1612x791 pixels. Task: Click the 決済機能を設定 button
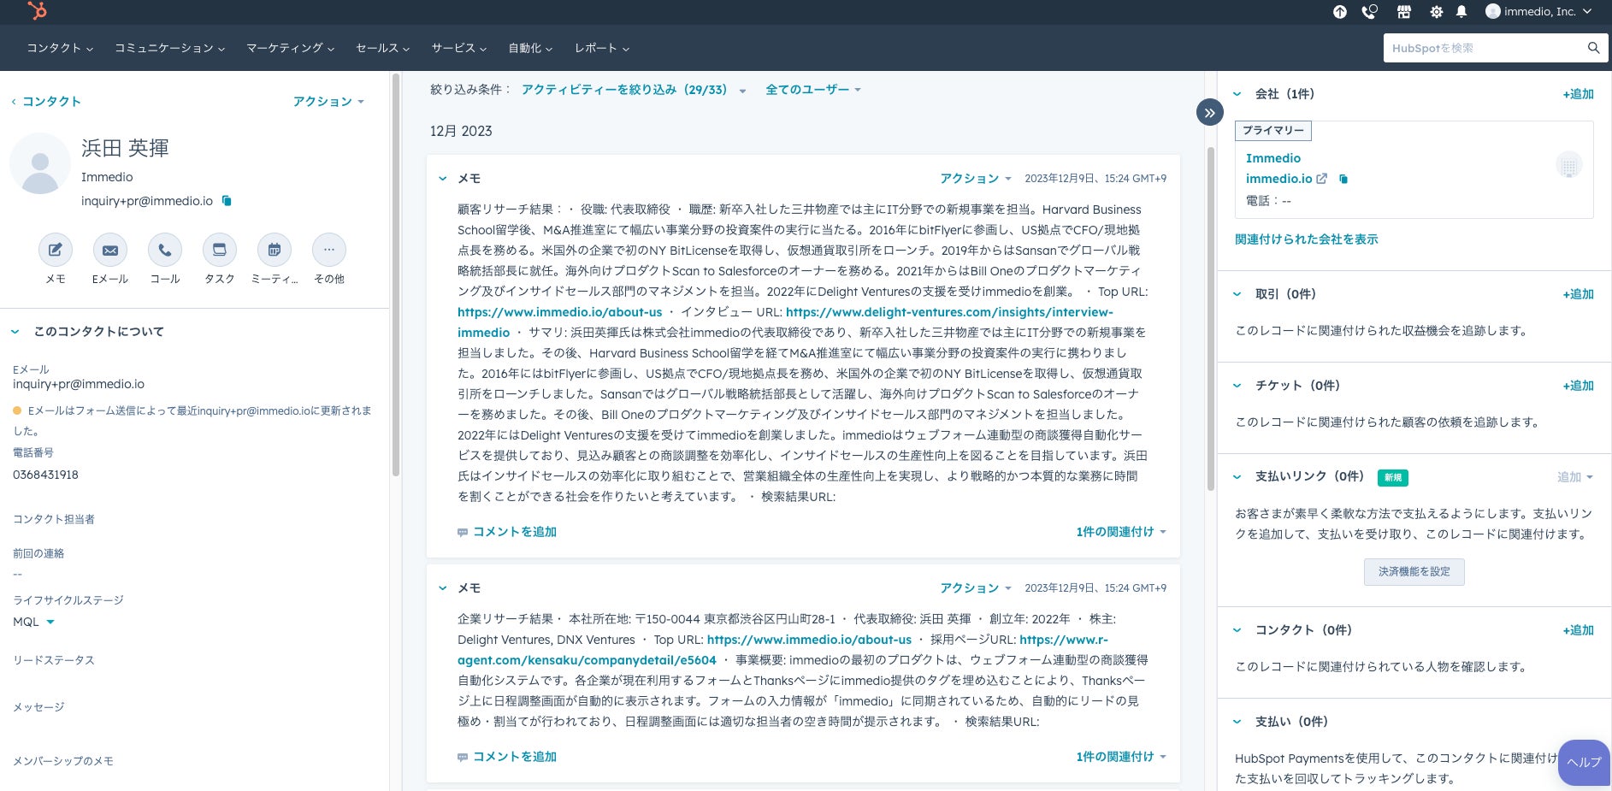[x=1414, y=572]
